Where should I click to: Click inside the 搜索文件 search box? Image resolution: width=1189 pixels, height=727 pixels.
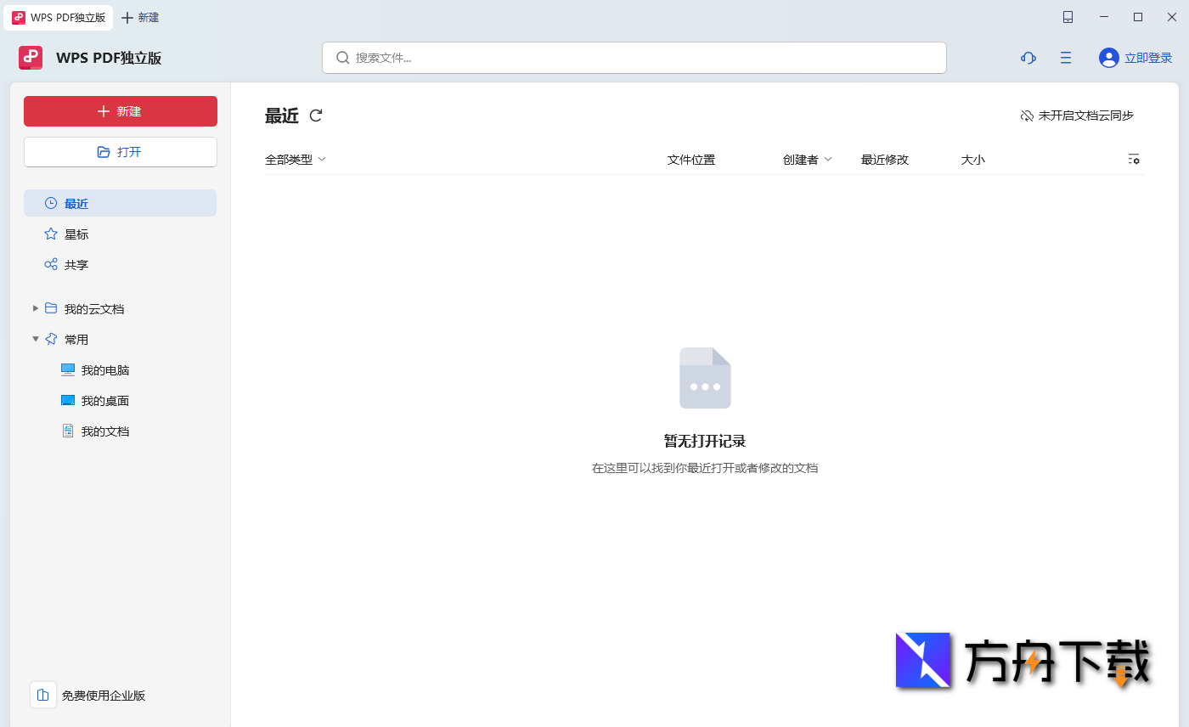click(x=634, y=58)
